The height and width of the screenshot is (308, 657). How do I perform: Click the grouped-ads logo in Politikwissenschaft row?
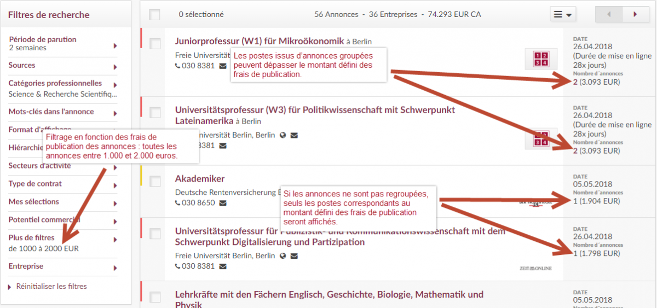point(541,138)
